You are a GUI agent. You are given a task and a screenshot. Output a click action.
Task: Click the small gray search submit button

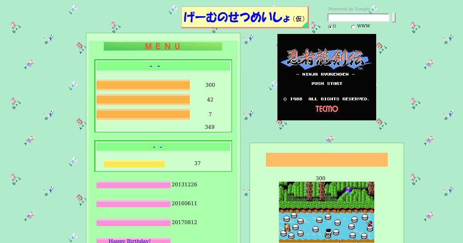point(394,18)
